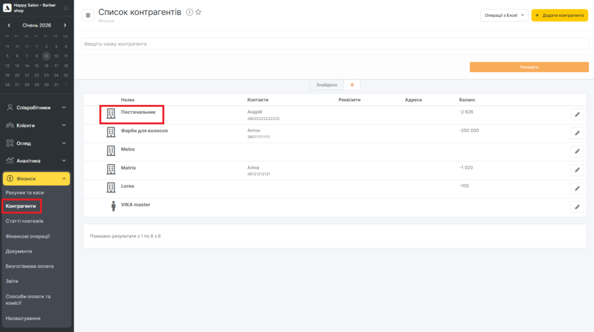Screen dimensions: 594x332
Task: Click the person icon beside VIKA master
Action: tap(113, 206)
